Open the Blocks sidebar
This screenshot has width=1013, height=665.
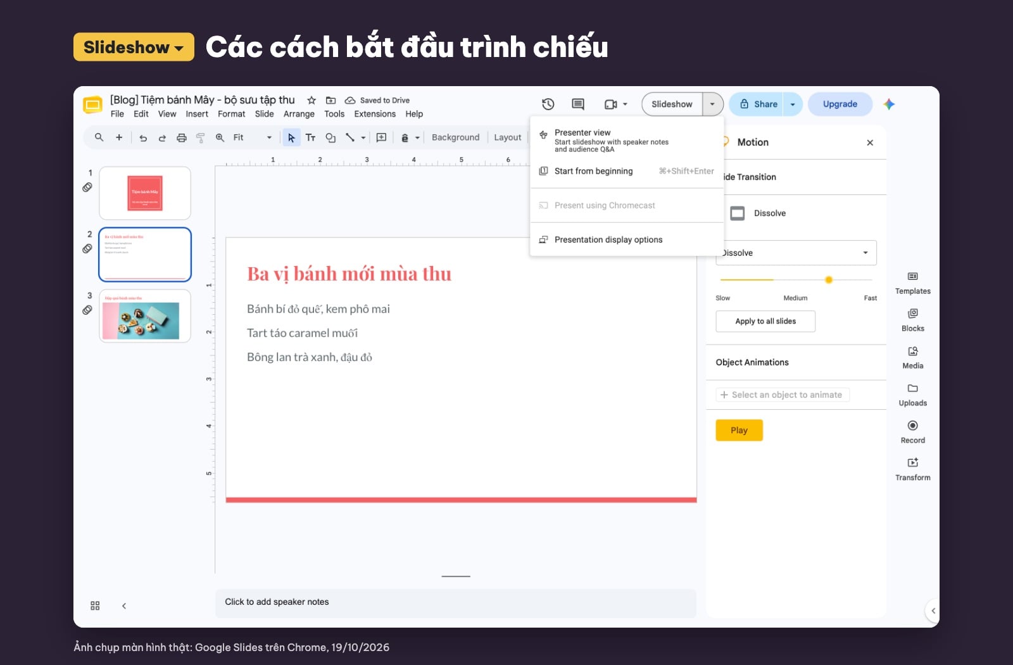[913, 320]
